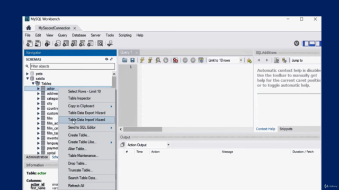The width and height of the screenshot is (339, 190).
Task: Open Copy to Clipboard submenu
Action: 86,106
